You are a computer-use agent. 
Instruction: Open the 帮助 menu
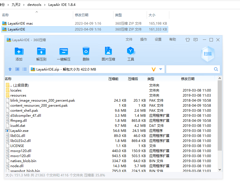click(173, 39)
